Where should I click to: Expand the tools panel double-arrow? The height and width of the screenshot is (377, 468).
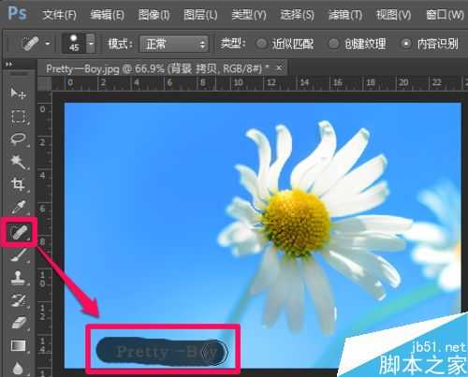point(8,64)
